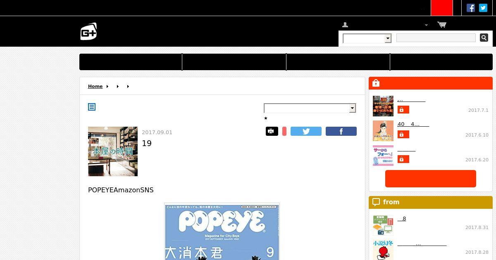Screen dimensions: 496x260
Task: Open the sidebar link above the 2017.7.1 date
Action: (411, 99)
